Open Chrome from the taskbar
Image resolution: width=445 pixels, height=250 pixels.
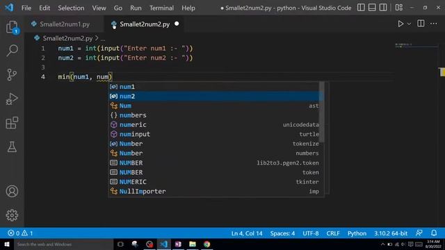point(207,244)
